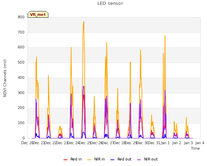Click the blue Red out legend swatch
The width and height of the screenshot is (221, 166).
coord(112,160)
